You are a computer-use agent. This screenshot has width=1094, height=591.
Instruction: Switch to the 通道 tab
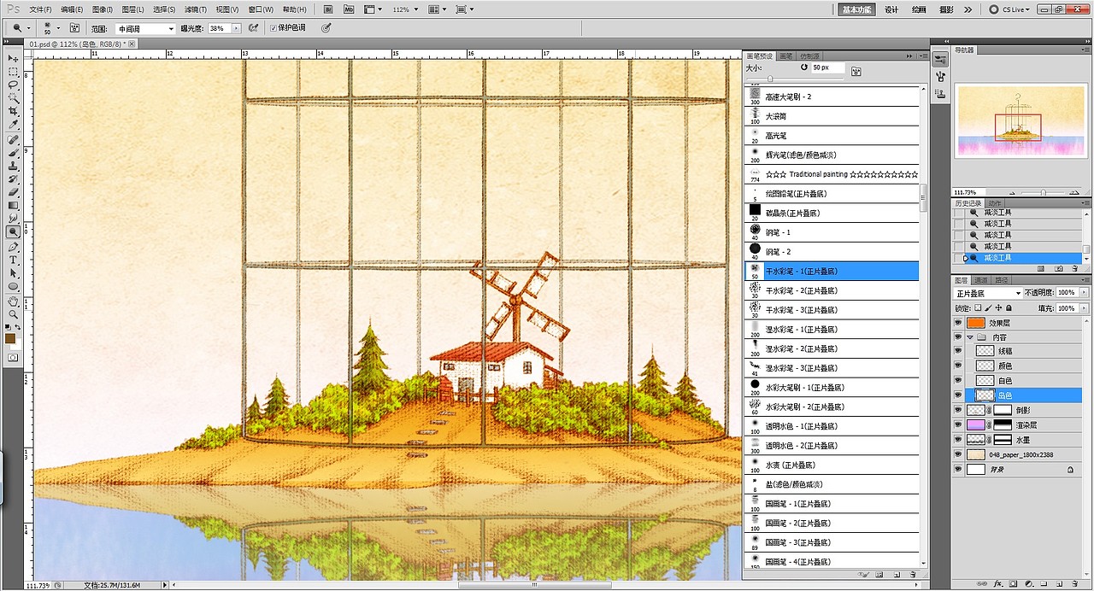pos(981,280)
